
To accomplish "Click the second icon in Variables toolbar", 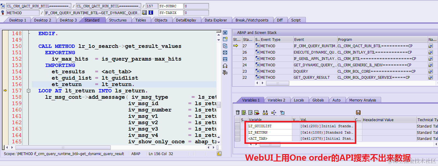I will pyautogui.click(x=244, y=112).
